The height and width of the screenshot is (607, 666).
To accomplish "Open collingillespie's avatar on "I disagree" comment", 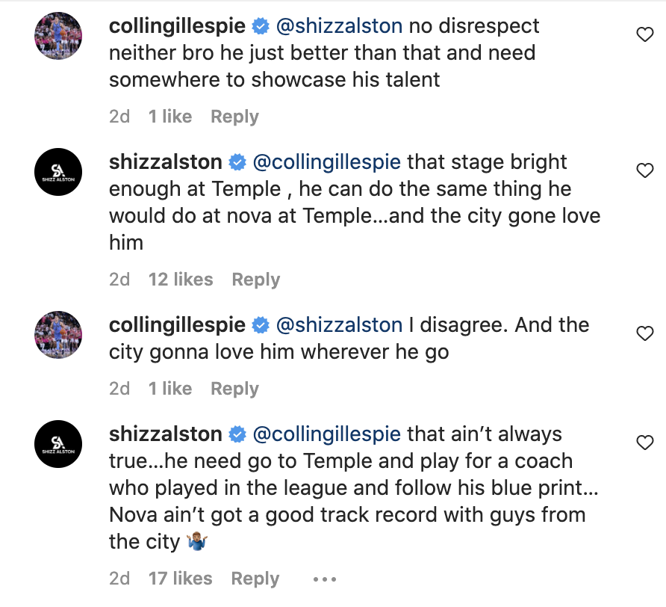I will tap(58, 335).
